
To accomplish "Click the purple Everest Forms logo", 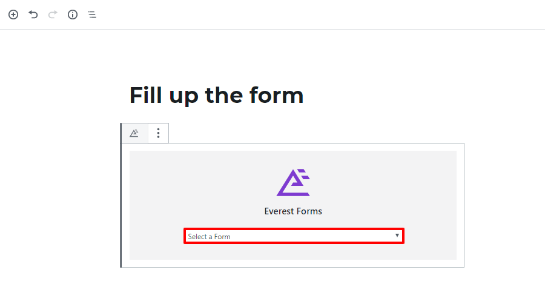I will pyautogui.click(x=293, y=183).
